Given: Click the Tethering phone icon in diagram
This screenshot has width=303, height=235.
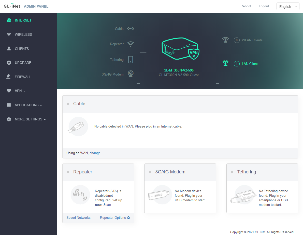Looking at the screenshot, I should click(131, 60).
